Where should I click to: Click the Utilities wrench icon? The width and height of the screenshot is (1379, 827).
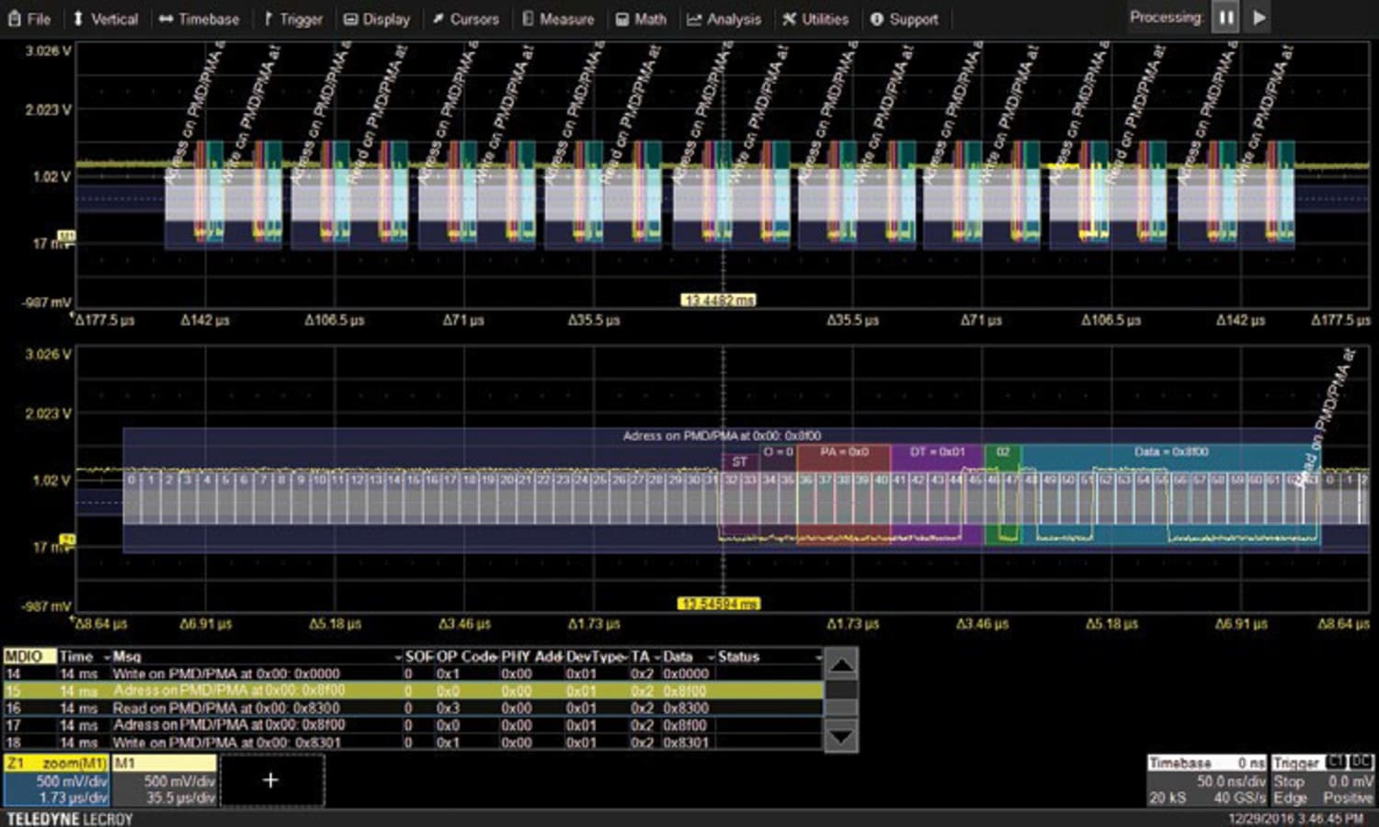(x=788, y=17)
